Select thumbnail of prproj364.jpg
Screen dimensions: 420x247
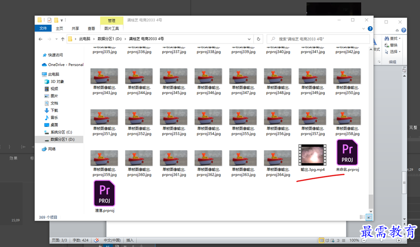(278, 158)
